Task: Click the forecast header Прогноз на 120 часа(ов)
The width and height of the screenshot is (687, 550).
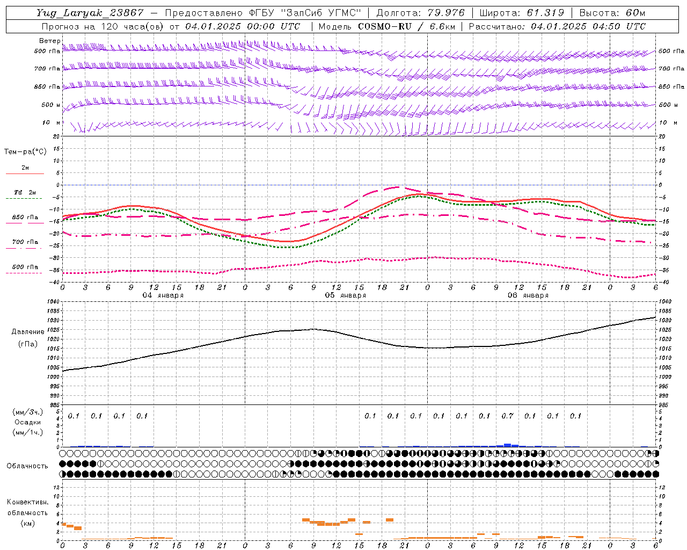Action: click(x=103, y=26)
